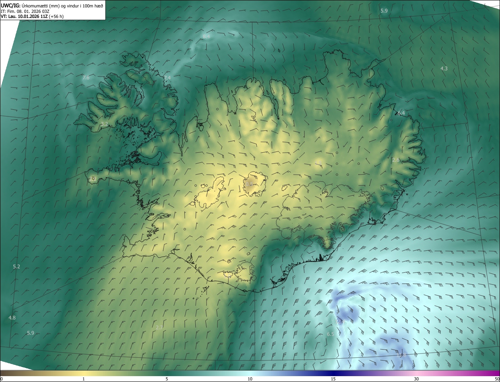
Task: Click the "VT: Lau. 10.01.2026 11Z (+56 h)" line
Action: (x=32, y=16)
